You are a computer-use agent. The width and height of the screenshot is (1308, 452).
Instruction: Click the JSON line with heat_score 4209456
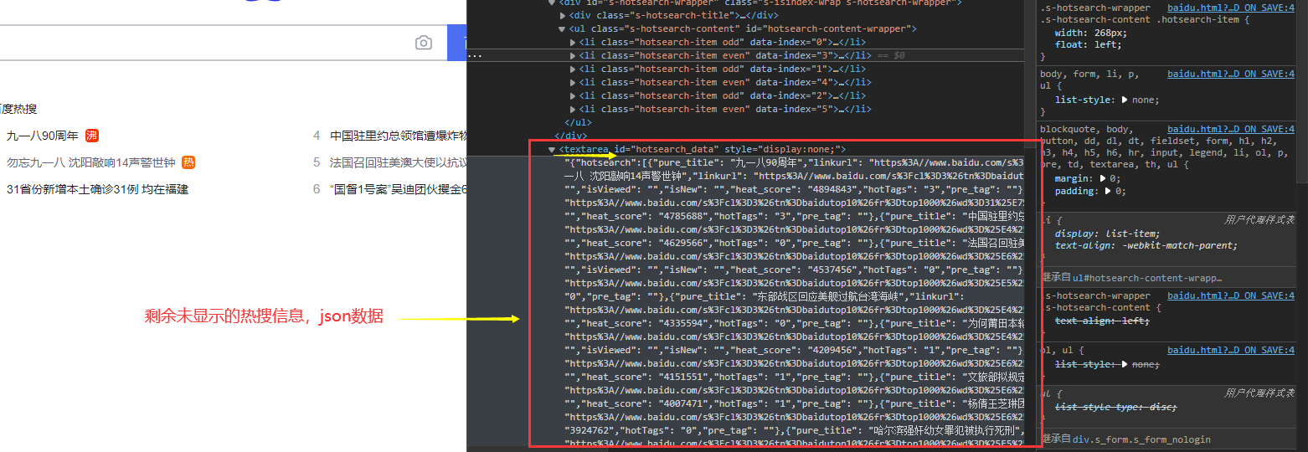(794, 350)
